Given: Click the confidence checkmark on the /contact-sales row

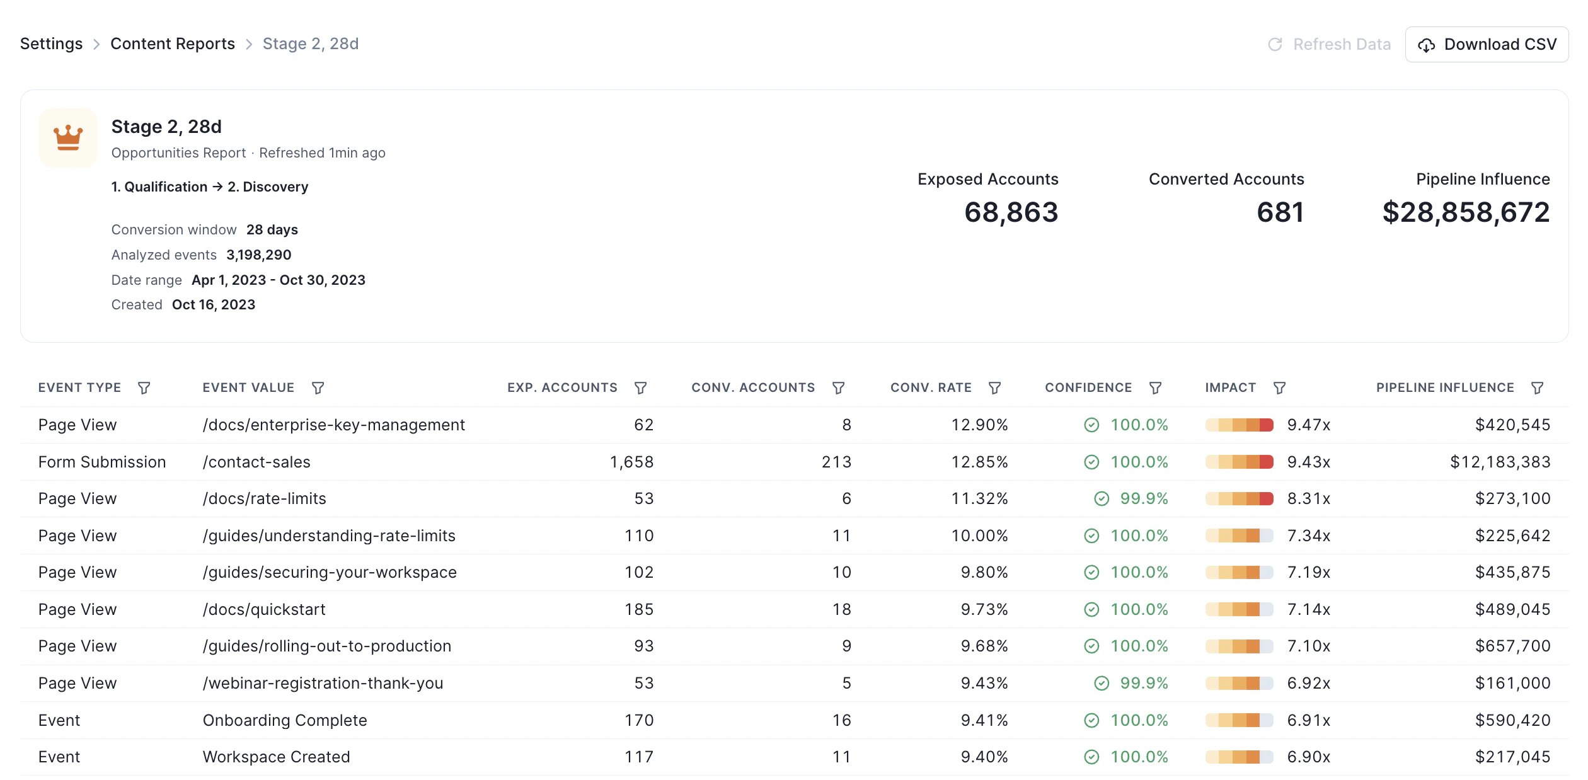Looking at the screenshot, I should click(x=1091, y=462).
